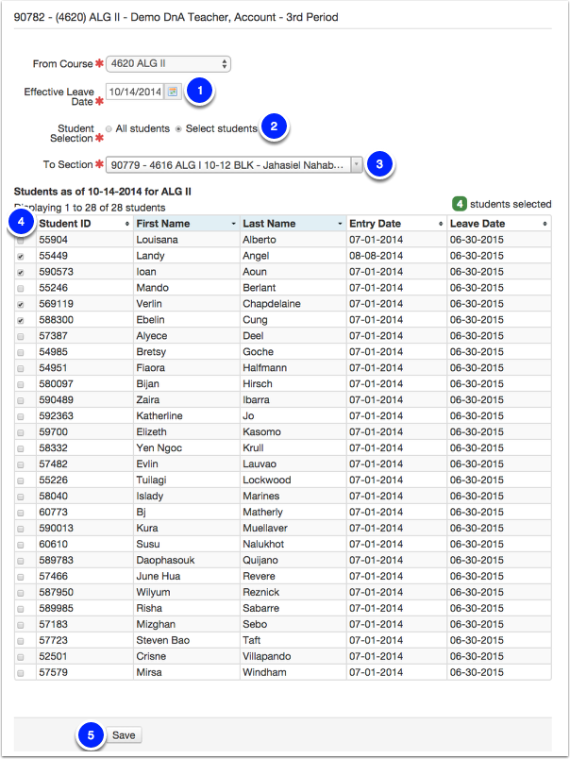
Task: Open Last Name column sort arrow
Action: (x=340, y=224)
